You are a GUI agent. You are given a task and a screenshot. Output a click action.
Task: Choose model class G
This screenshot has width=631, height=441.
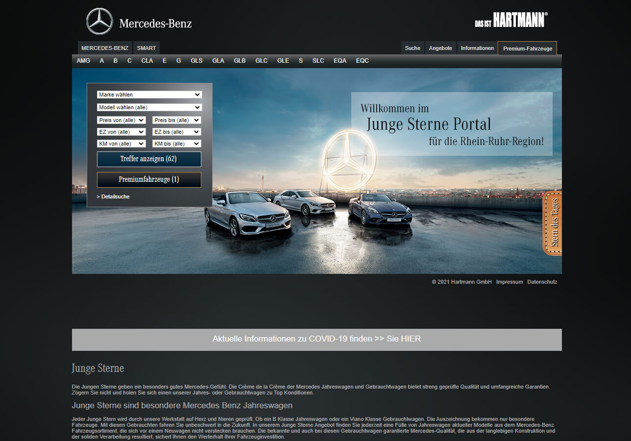point(179,61)
